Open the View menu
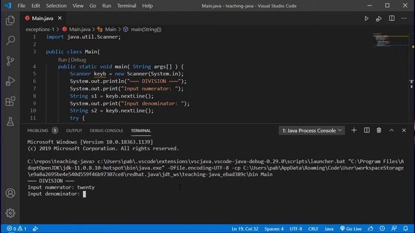Viewport: 415px width, 233px height. coord(78,6)
